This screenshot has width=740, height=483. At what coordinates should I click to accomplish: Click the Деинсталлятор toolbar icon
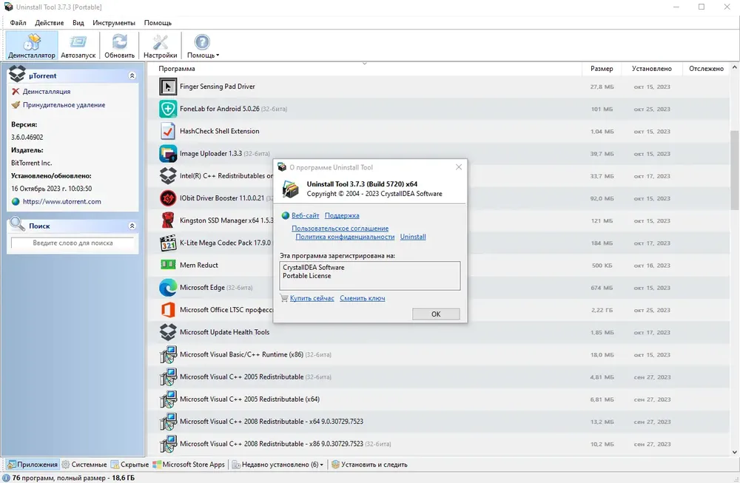(31, 45)
